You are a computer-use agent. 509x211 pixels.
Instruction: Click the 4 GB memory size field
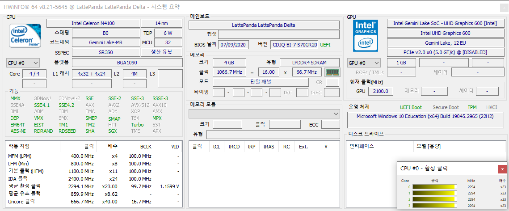coord(230,63)
